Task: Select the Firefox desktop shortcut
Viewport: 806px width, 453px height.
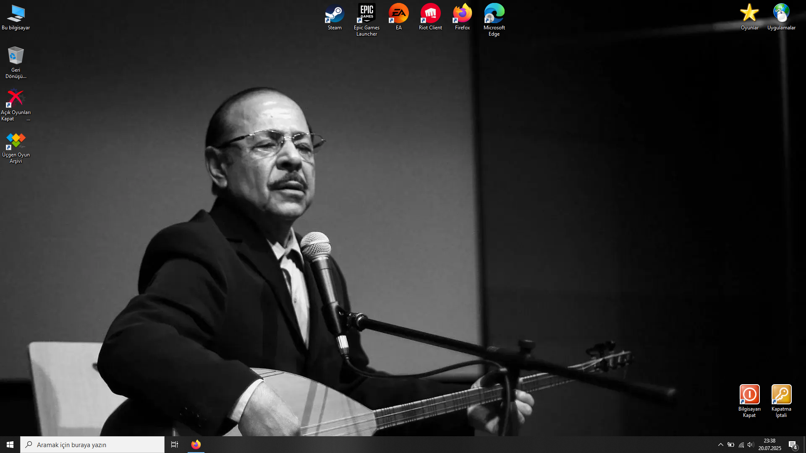Action: pos(462,17)
